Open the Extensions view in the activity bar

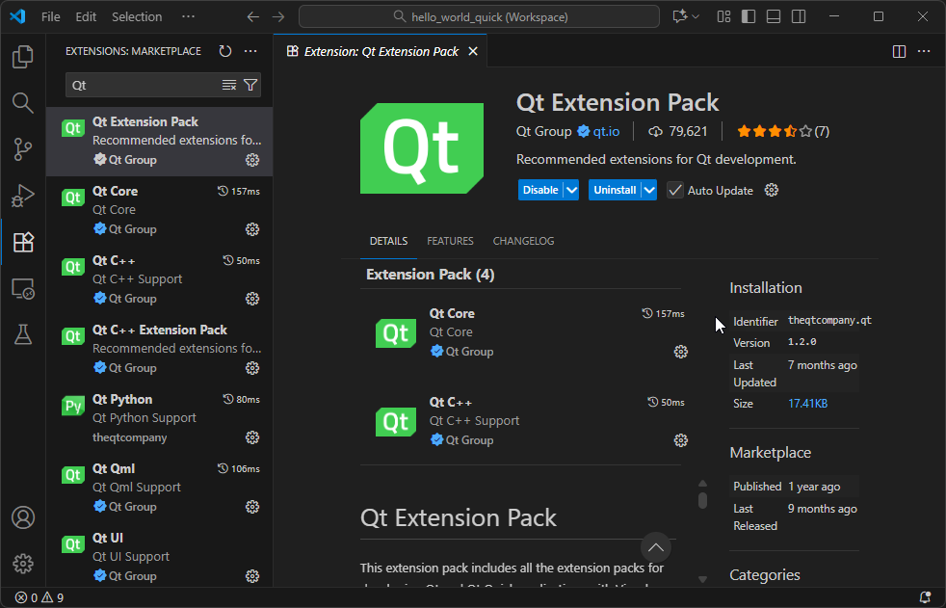(x=23, y=244)
